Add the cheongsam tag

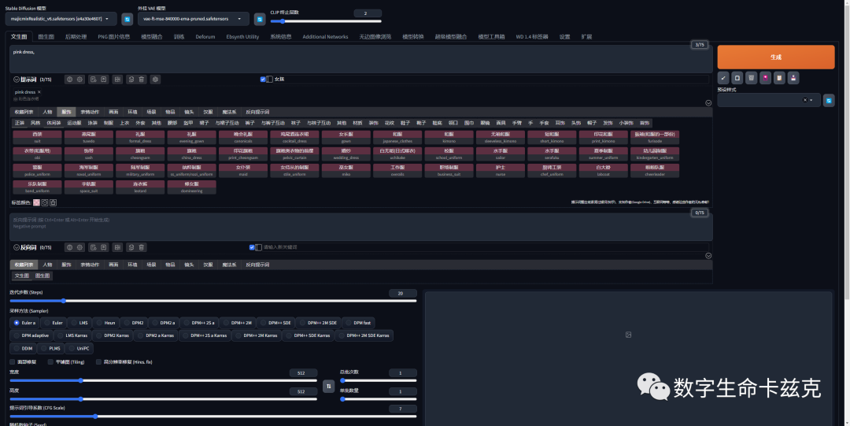point(140,154)
